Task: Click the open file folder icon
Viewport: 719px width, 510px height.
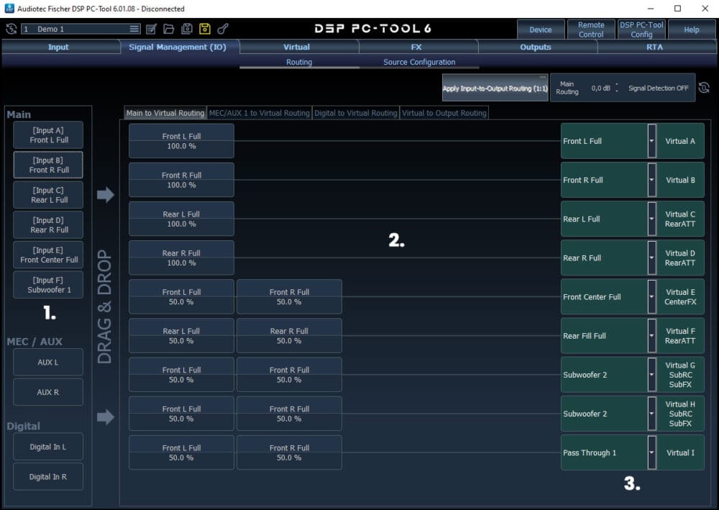Action: pyautogui.click(x=169, y=29)
